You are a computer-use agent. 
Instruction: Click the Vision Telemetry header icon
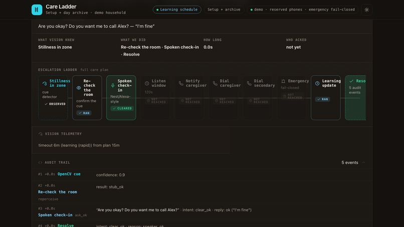40,134
